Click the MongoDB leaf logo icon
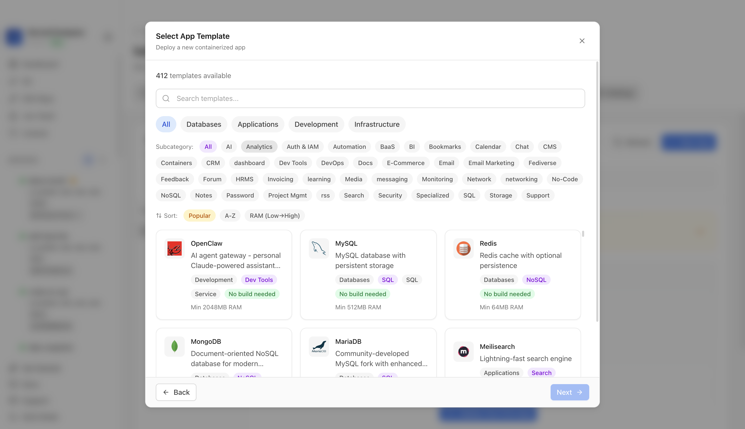Viewport: 745px width, 429px height. tap(175, 347)
